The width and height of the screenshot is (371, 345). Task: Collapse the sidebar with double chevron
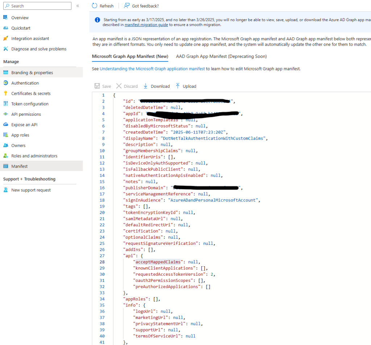[78, 6]
